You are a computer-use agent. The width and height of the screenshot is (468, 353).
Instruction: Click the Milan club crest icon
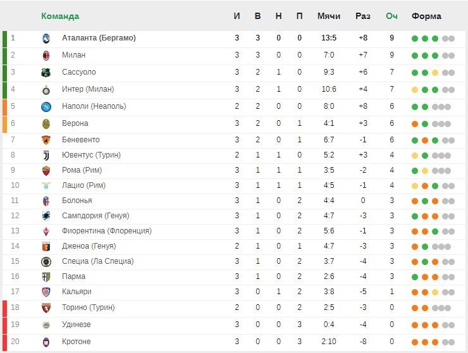(x=46, y=55)
